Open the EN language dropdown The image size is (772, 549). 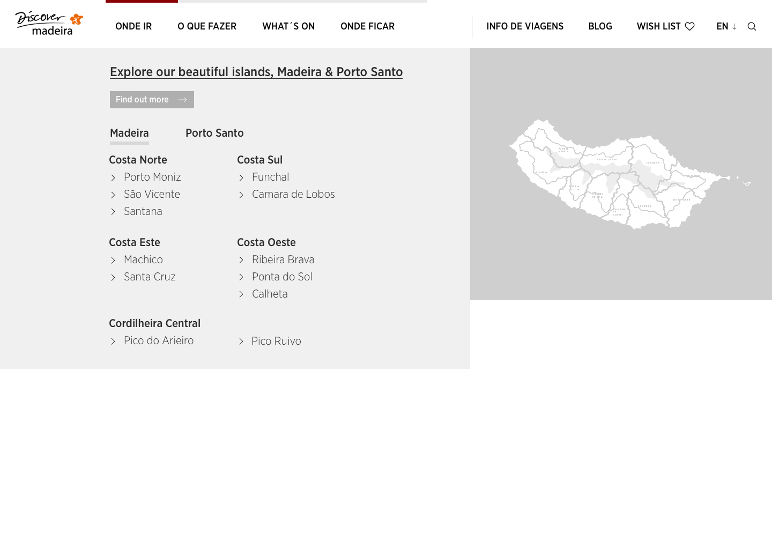pos(726,26)
